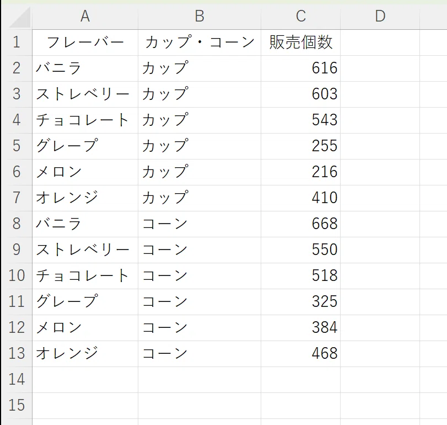Select column B header
This screenshot has width=447, height=425.
200,16
